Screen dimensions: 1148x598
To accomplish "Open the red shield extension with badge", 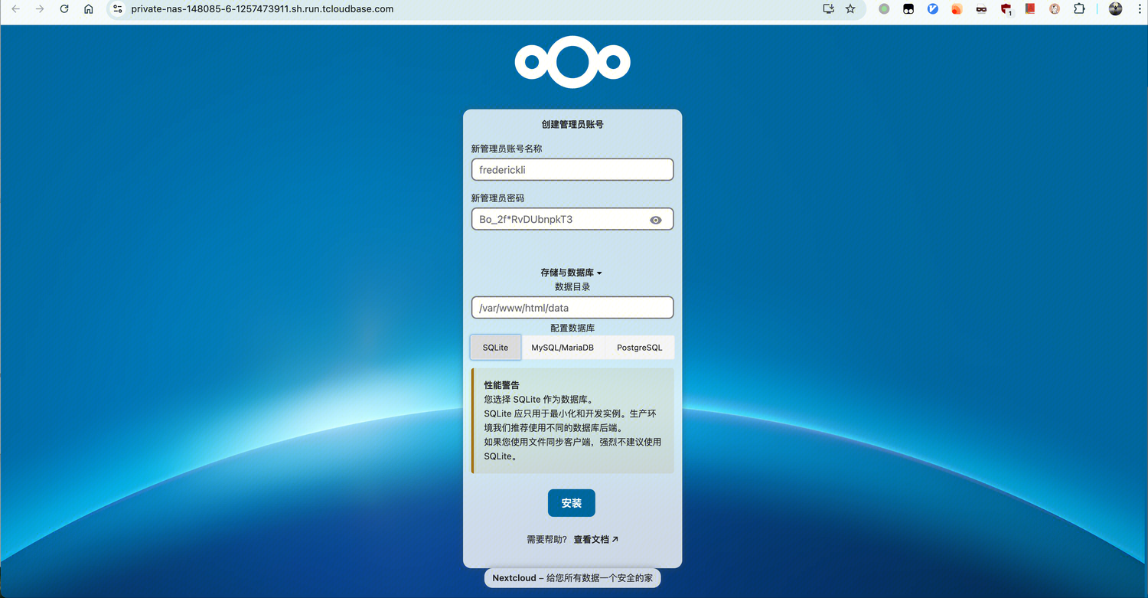I will [x=1006, y=9].
